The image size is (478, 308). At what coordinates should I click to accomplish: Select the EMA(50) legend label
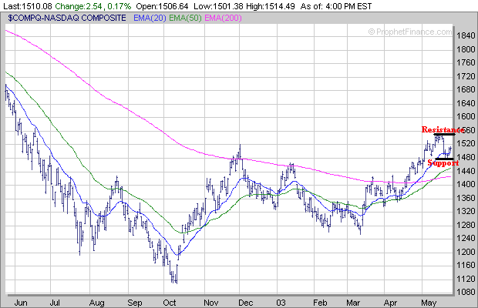tap(185, 18)
